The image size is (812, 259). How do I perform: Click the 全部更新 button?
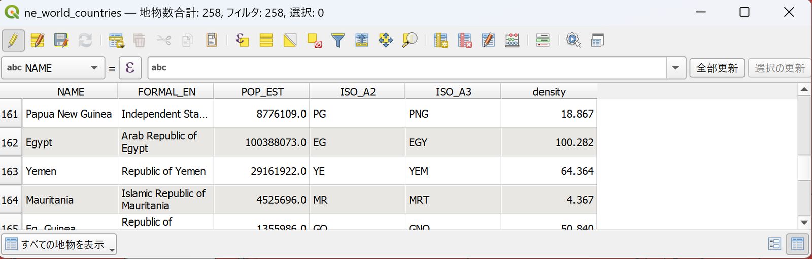(x=717, y=68)
